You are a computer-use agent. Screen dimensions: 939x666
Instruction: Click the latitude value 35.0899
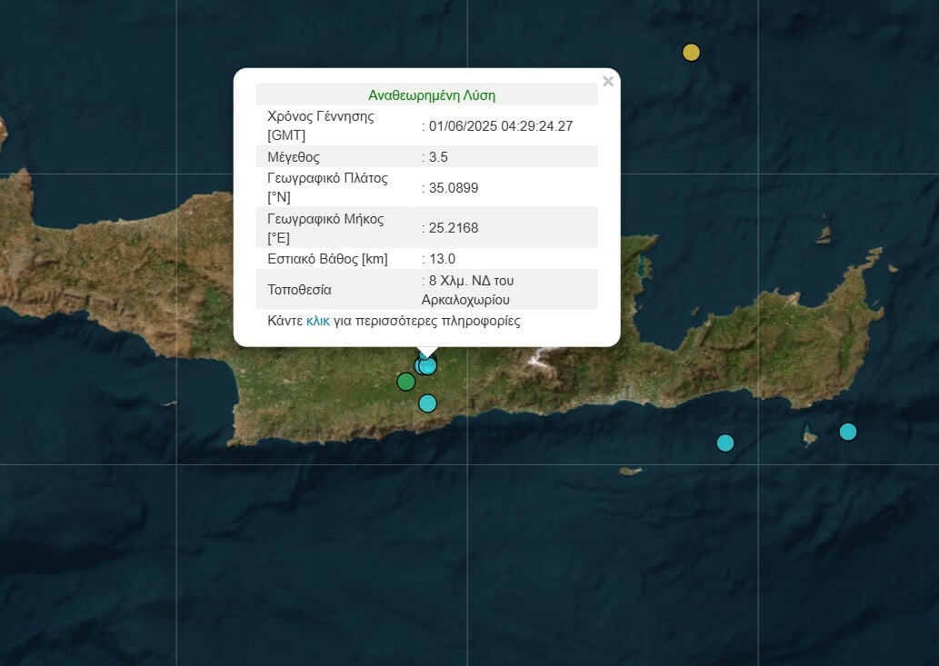(454, 188)
